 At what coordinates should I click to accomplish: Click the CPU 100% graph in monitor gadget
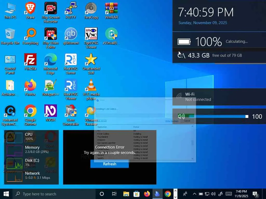(15, 137)
